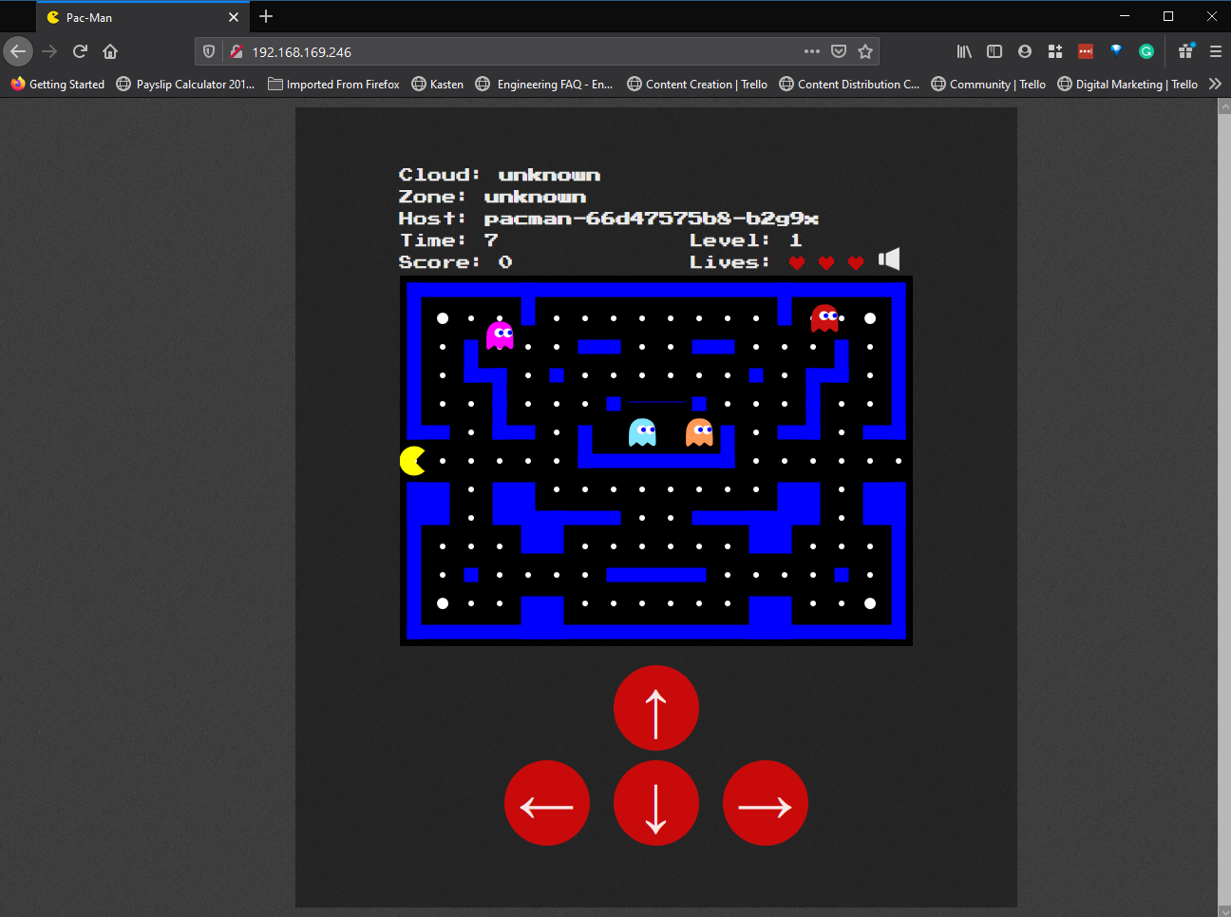Mute game sound via speaker icon
This screenshot has width=1231, height=917.
(889, 259)
